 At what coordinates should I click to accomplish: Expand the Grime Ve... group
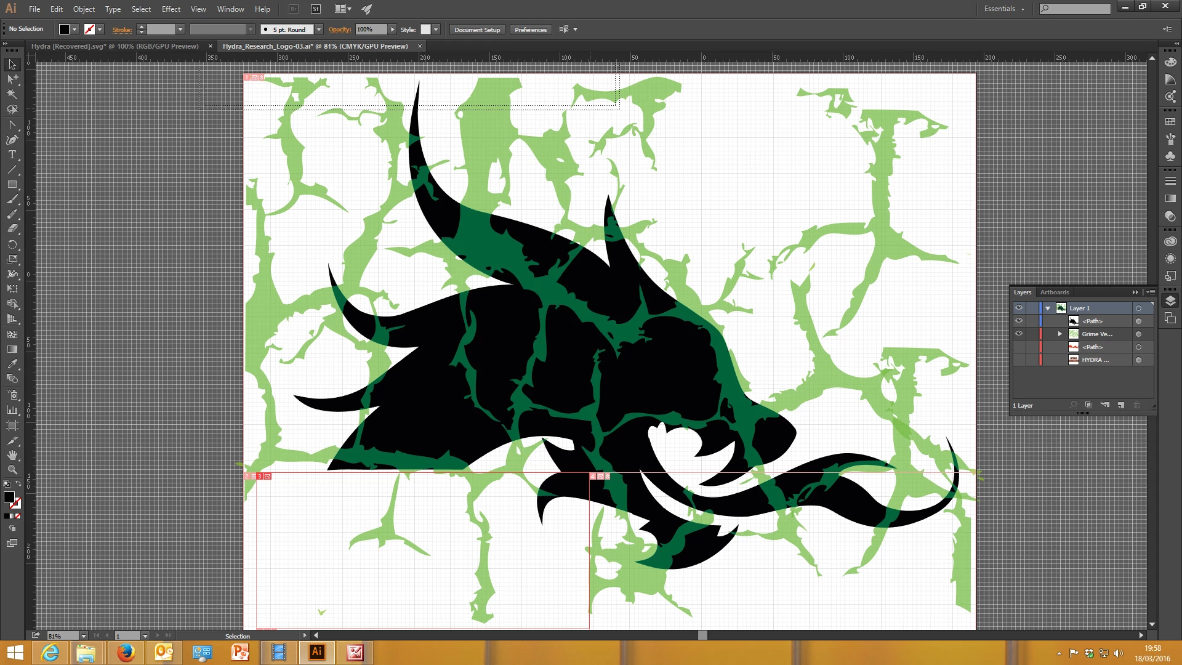1060,334
